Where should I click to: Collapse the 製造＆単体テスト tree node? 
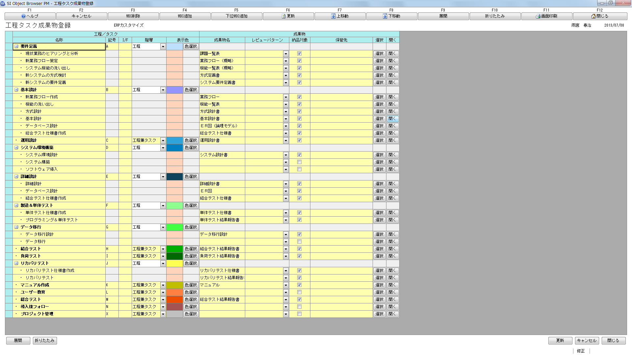[16, 205]
